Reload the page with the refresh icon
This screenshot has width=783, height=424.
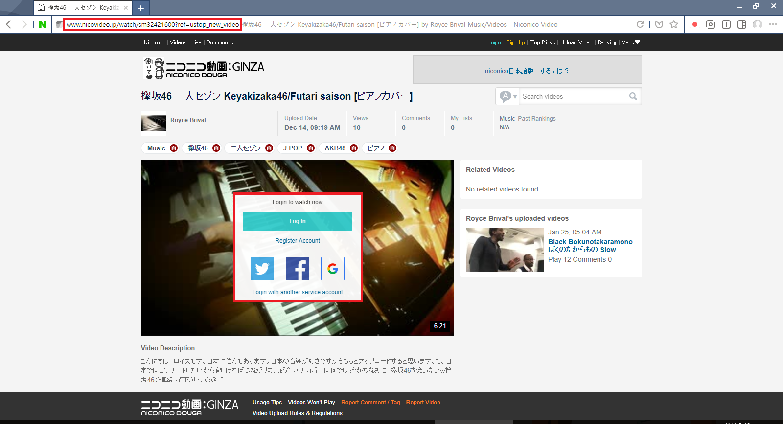[x=640, y=24]
